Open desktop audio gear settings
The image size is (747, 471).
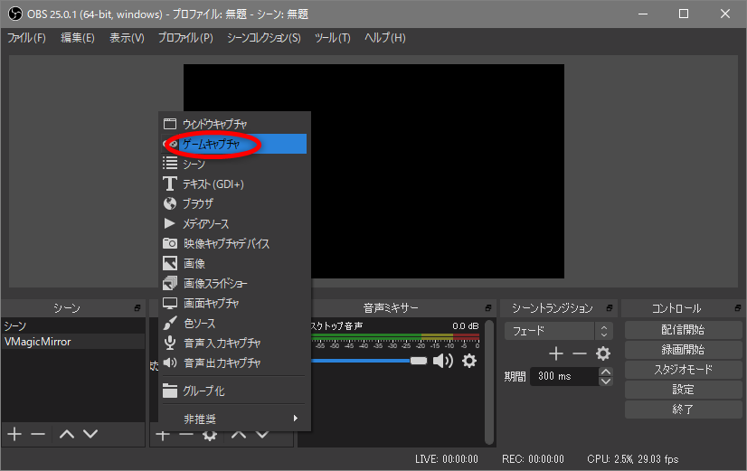click(x=469, y=361)
